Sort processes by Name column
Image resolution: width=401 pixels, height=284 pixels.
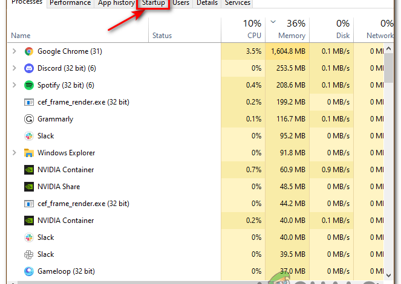tap(78, 30)
